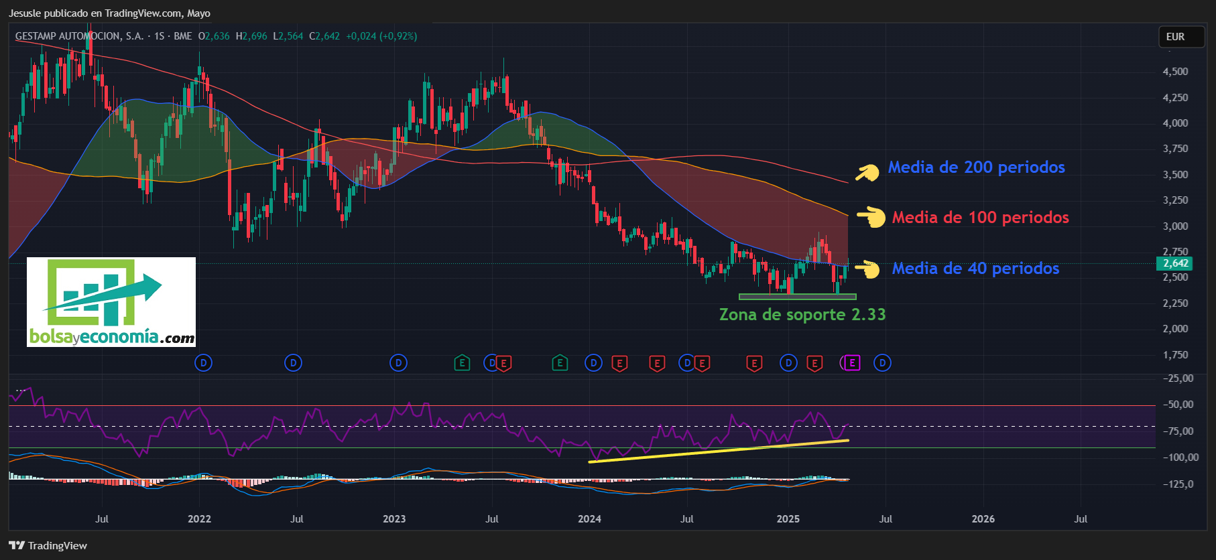
Task: Open the red earnings marker in early 2025
Action: click(x=814, y=363)
